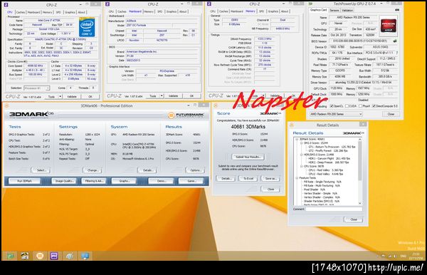Click the Result Details vertical scrollbar
The height and width of the screenshot is (275, 427).
click(x=360, y=171)
